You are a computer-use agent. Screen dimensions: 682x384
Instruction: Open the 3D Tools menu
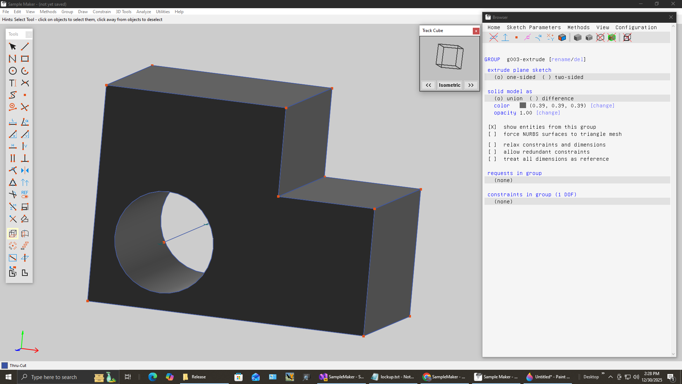point(123,12)
